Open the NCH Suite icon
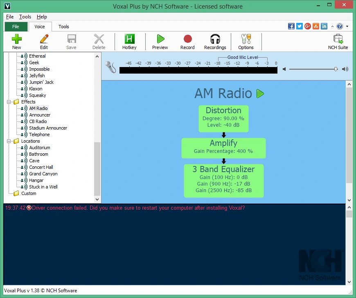The height and width of the screenshot is (298, 356). point(338,39)
